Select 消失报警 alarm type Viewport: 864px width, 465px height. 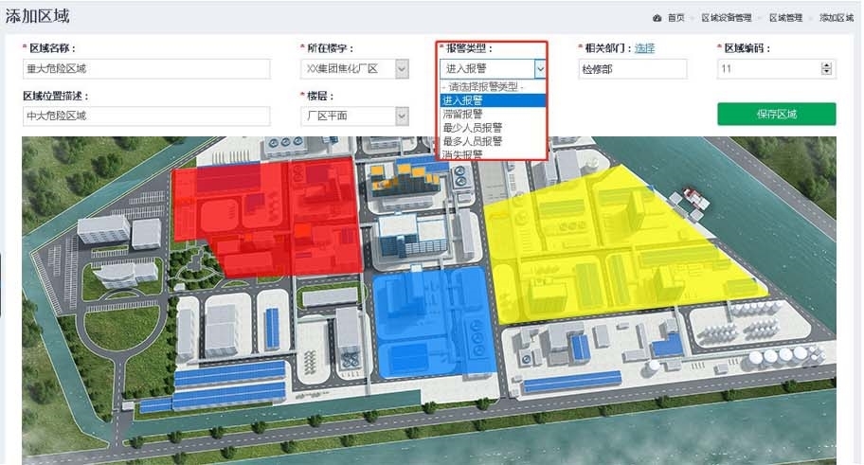(x=462, y=153)
